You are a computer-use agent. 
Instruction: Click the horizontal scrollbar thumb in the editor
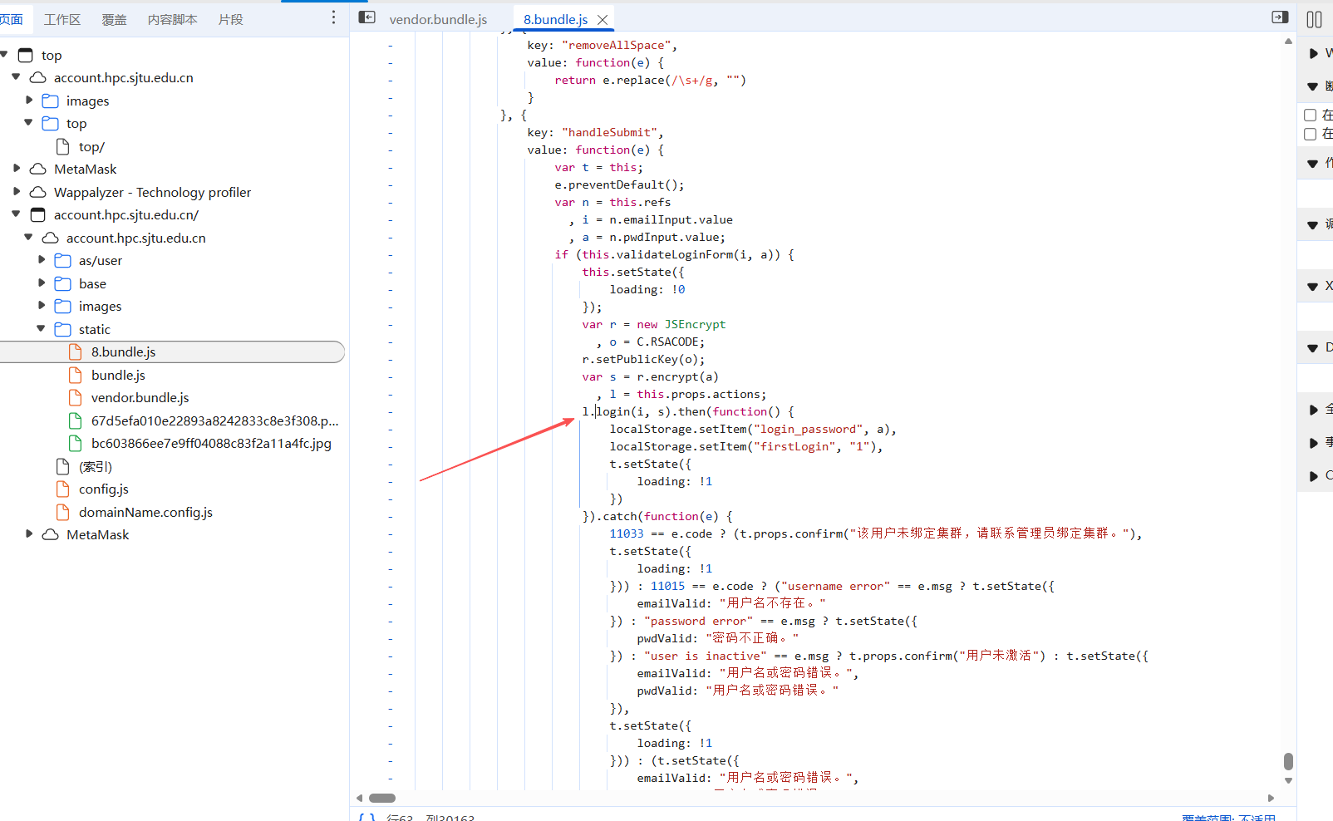[382, 798]
